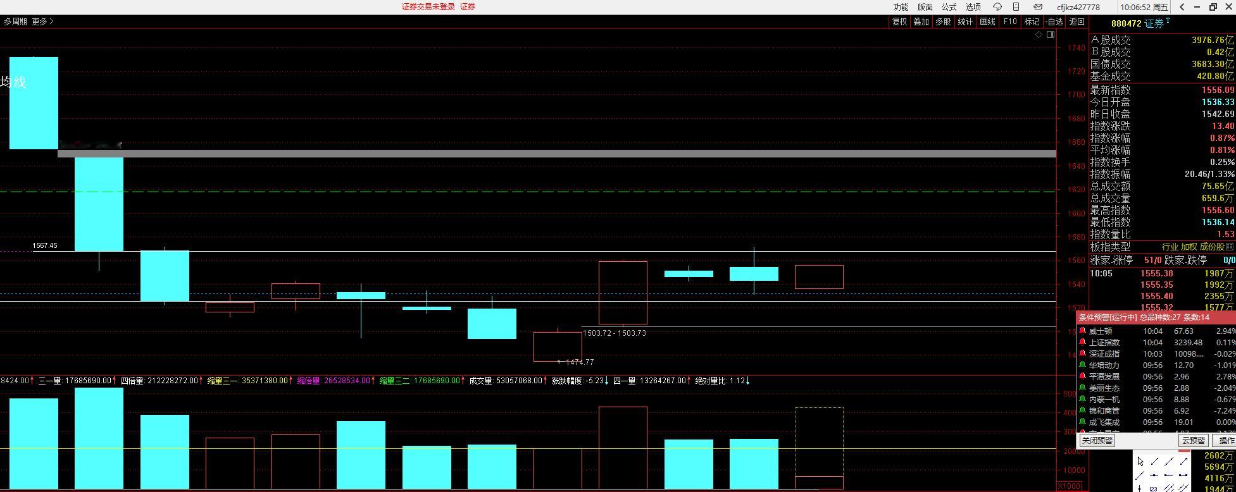The image size is (1236, 492).
Task: Click the red 证券 link in title bar
Action: pyautogui.click(x=468, y=7)
